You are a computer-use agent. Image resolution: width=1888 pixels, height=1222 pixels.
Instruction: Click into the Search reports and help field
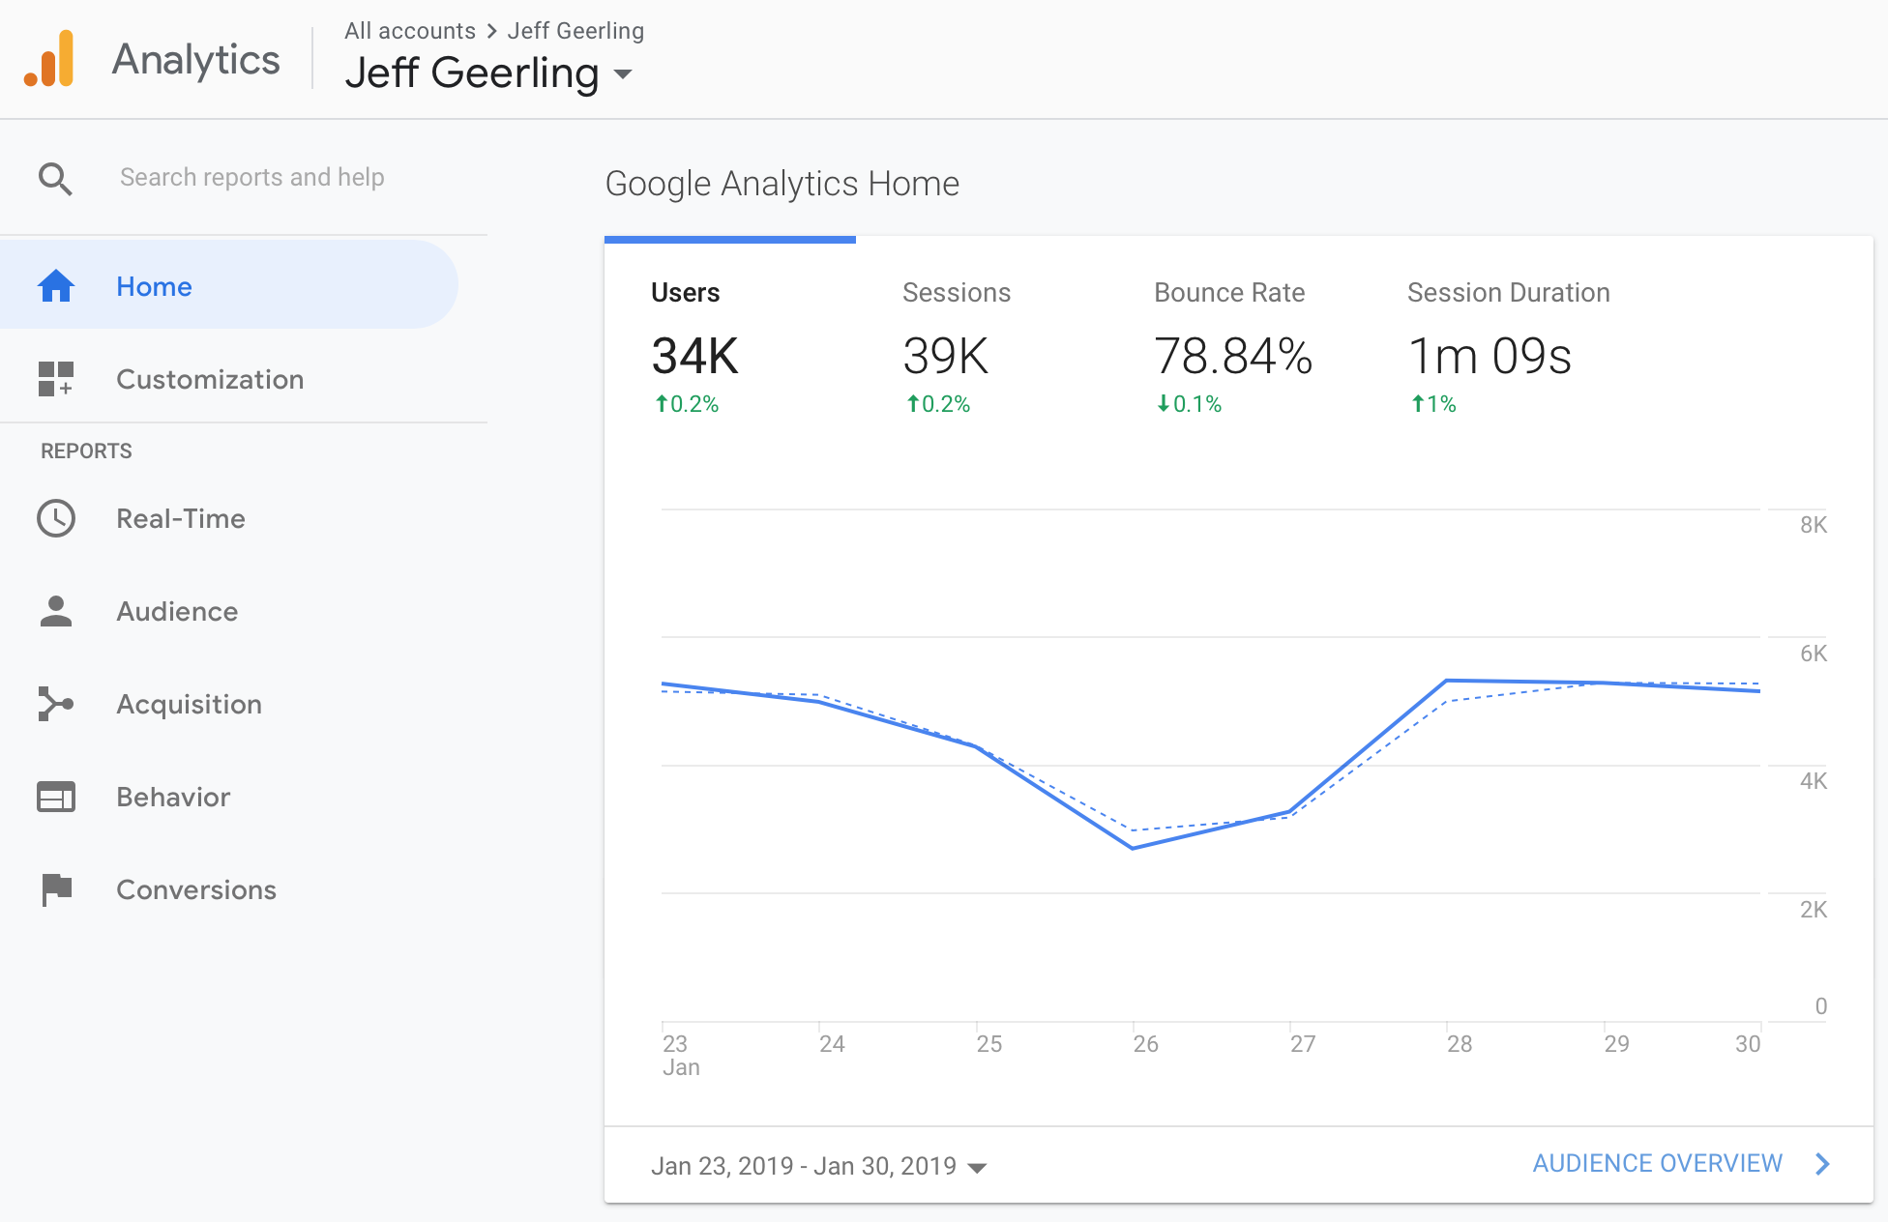(252, 178)
